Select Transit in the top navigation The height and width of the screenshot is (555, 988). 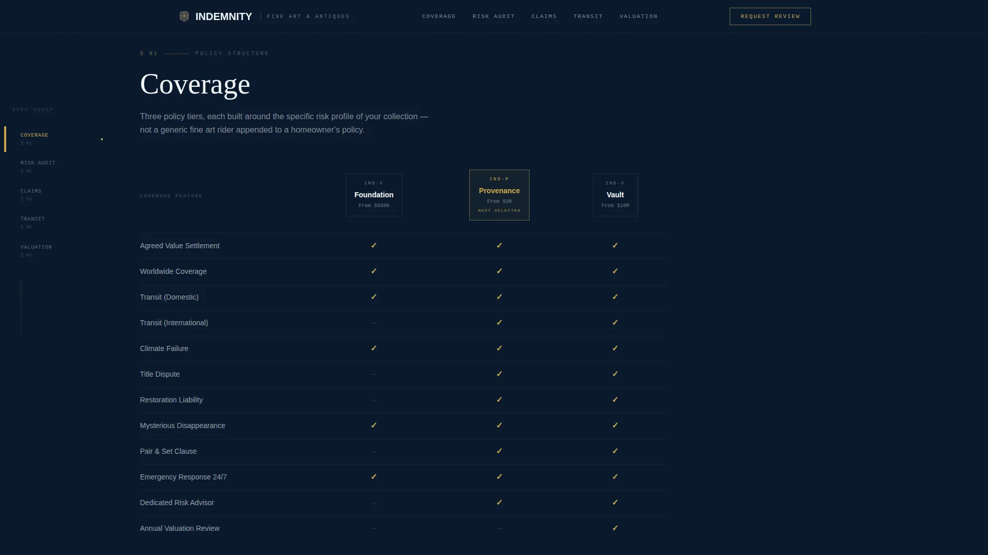pyautogui.click(x=588, y=16)
